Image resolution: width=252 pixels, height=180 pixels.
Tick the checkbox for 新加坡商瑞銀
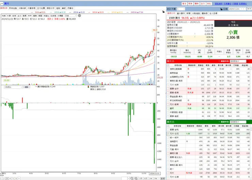pos(168,100)
